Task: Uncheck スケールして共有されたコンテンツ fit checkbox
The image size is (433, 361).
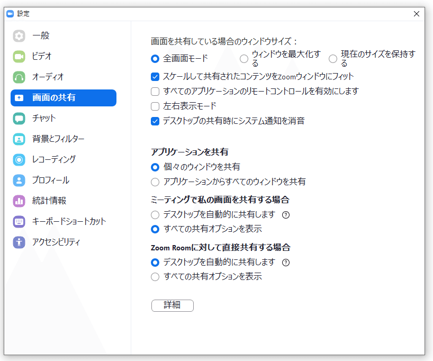Action: tap(155, 77)
